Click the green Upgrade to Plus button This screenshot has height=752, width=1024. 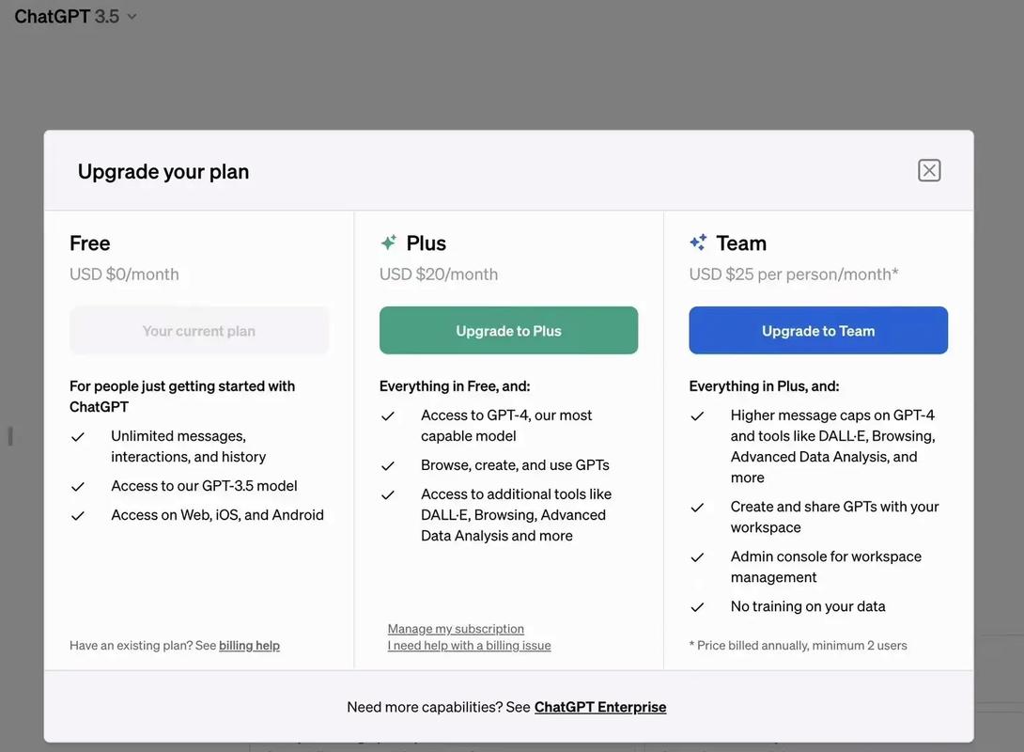(x=508, y=331)
